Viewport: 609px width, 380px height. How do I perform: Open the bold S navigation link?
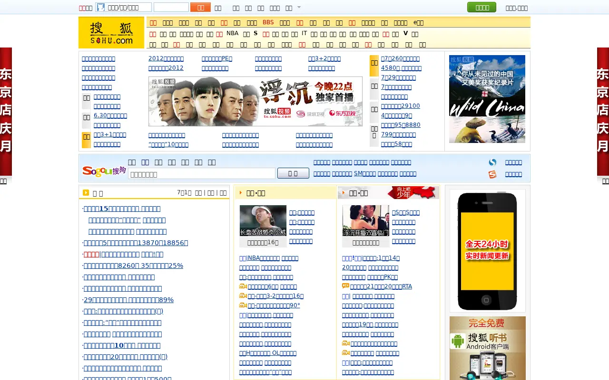pyautogui.click(x=255, y=33)
